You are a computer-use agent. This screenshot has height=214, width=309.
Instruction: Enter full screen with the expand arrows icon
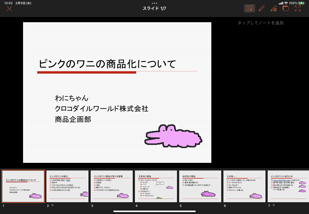pos(298,8)
